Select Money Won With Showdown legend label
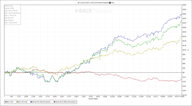This screenshot has height=106, width=192. (41, 102)
